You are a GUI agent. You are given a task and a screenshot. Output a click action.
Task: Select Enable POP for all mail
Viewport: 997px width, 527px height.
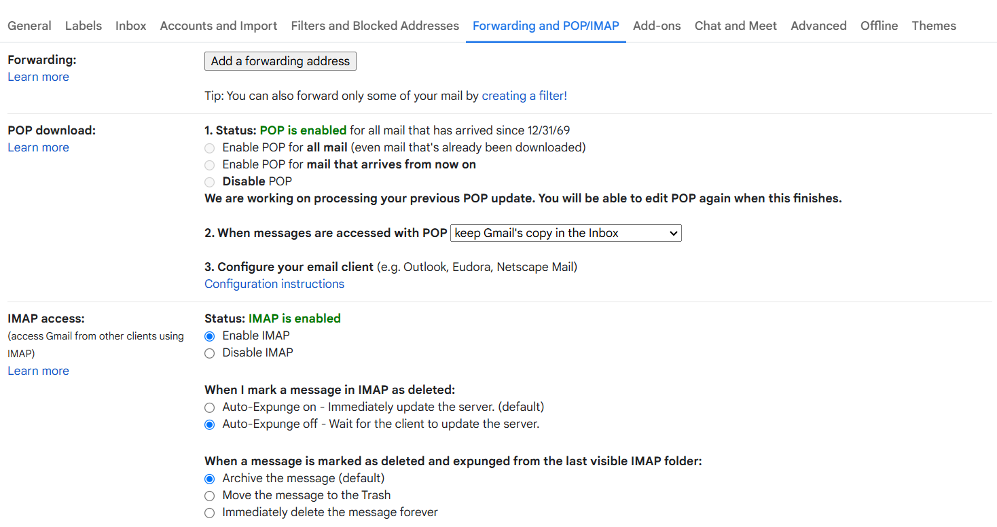pos(209,147)
